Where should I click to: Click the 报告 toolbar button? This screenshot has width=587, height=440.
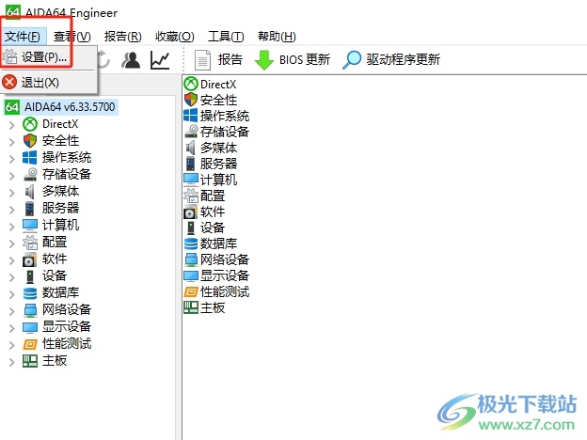[218, 60]
